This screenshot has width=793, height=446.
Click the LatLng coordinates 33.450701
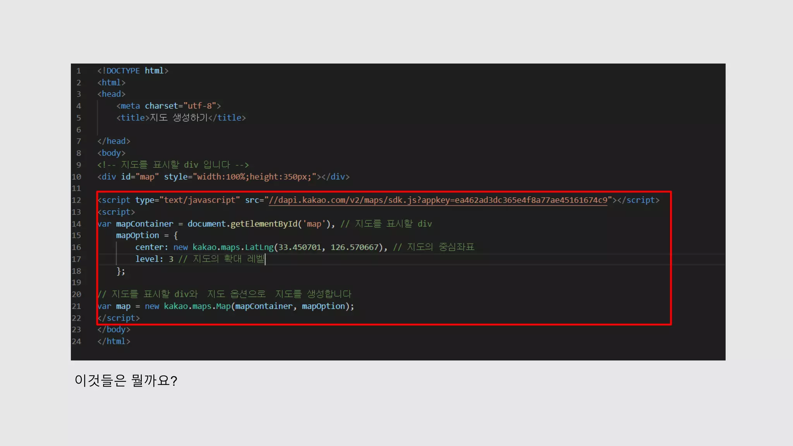point(300,247)
